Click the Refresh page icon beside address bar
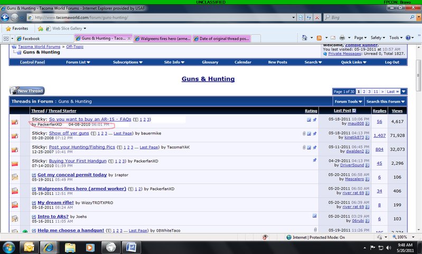The height and width of the screenshot is (254, 422). click(308, 17)
